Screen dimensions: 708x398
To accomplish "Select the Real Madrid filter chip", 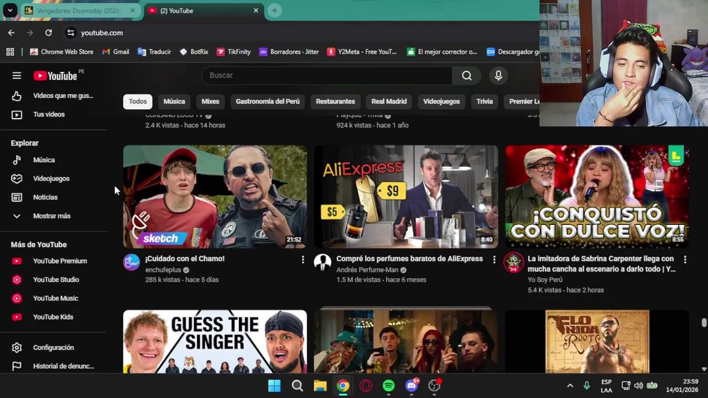I will pos(389,101).
